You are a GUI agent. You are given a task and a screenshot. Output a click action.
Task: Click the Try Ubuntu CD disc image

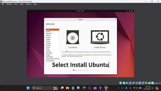pos(73,37)
